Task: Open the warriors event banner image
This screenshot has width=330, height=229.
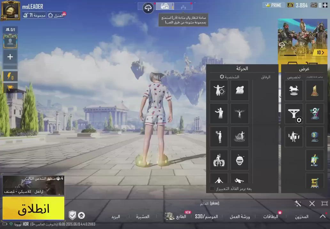Action: [x=302, y=40]
